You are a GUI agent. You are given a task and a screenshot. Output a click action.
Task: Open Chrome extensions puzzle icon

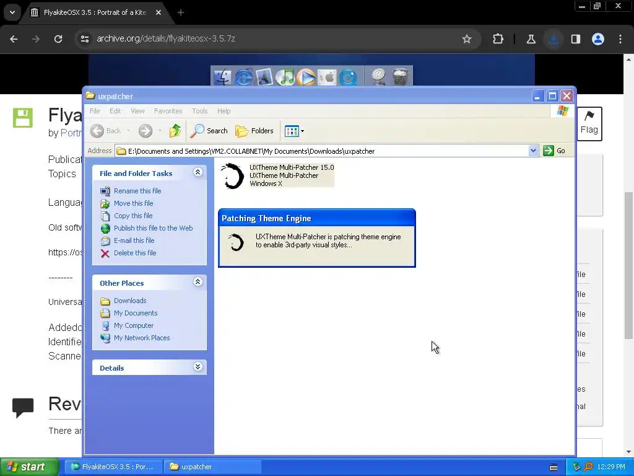[498, 39]
